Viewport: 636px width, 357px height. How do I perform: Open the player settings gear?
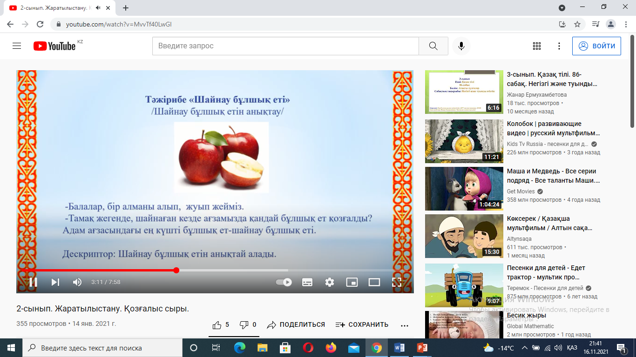pos(330,282)
